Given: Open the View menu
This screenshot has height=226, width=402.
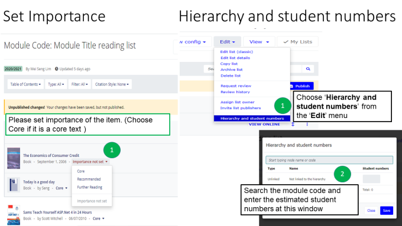Looking at the screenshot, I should pyautogui.click(x=259, y=42).
